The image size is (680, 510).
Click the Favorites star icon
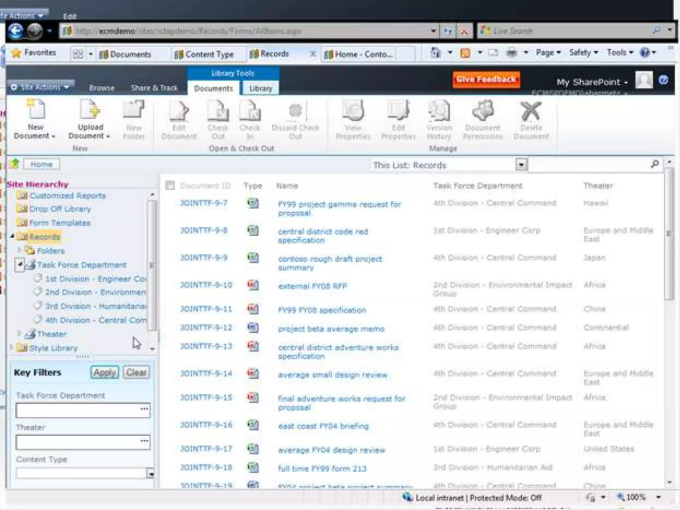click(16, 53)
